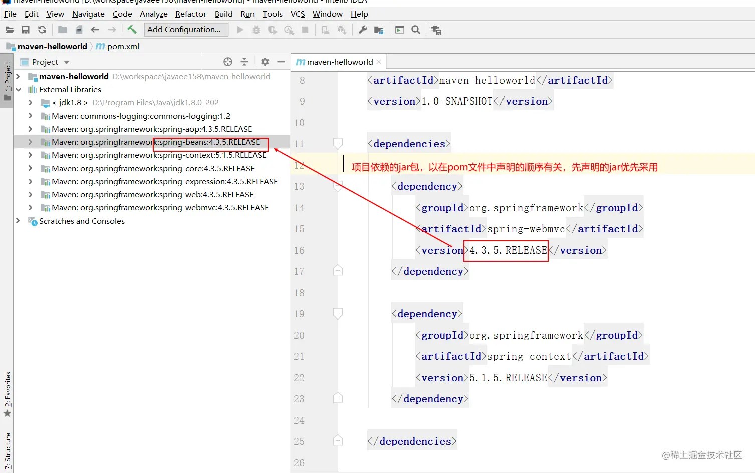This screenshot has width=755, height=473.
Task: Open the Analyze menu
Action: [x=153, y=14]
